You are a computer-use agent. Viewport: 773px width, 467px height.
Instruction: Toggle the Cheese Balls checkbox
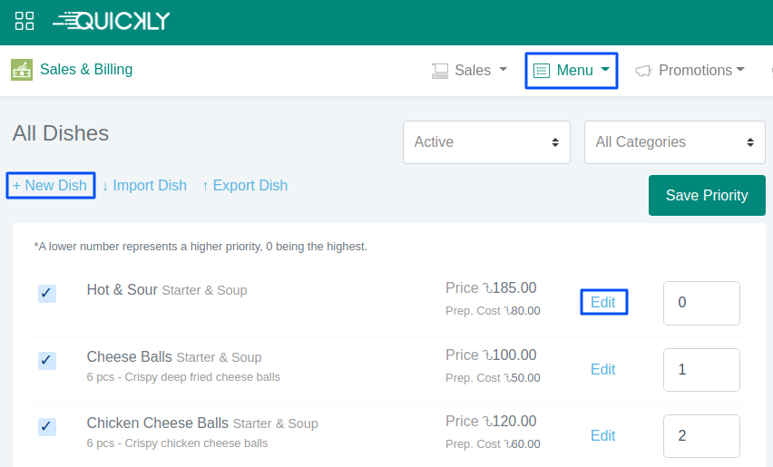(x=47, y=360)
